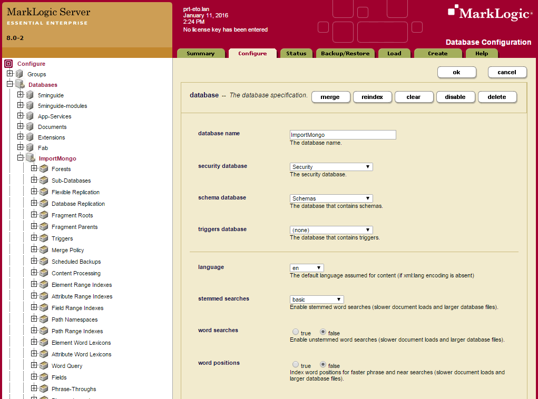
Task: Click the database name input field
Action: [343, 135]
